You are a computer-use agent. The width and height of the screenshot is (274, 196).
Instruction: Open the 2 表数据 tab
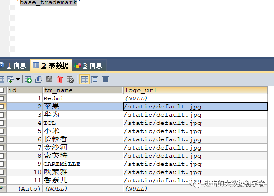(x=51, y=65)
